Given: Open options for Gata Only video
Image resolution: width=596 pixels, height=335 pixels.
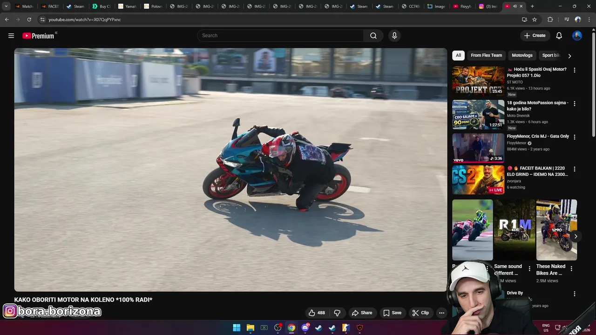Looking at the screenshot, I should pos(574,137).
